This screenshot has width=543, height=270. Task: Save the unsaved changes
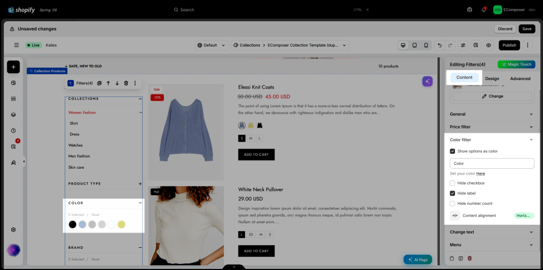coord(527,29)
